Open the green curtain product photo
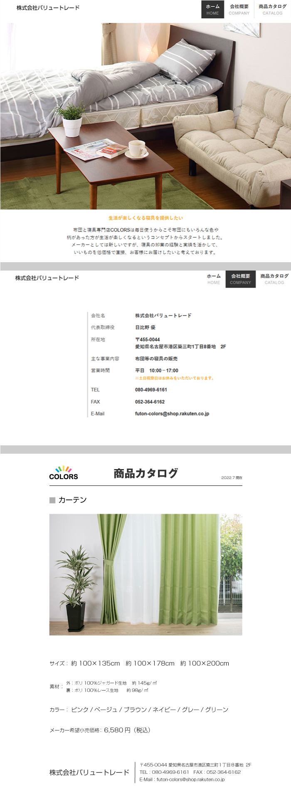Viewport: 291px width, 795px height. [x=145, y=574]
